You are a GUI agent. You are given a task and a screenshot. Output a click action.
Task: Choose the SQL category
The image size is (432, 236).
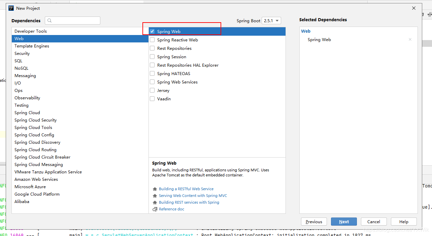[x=80, y=61]
